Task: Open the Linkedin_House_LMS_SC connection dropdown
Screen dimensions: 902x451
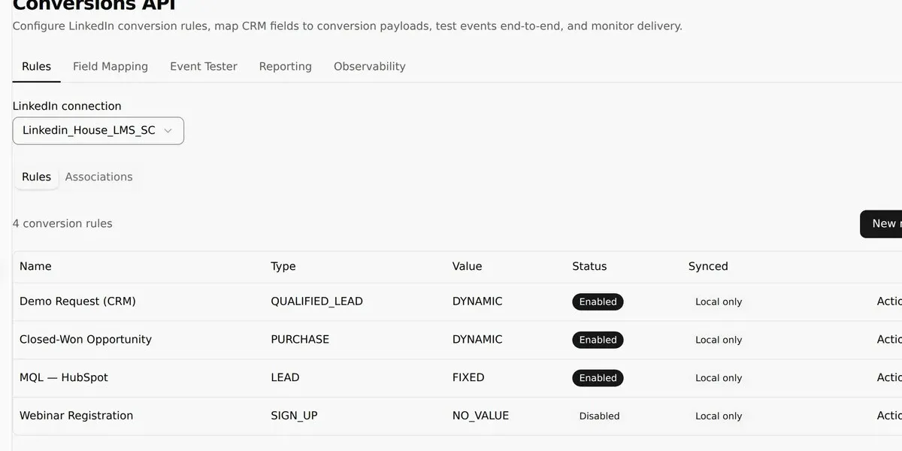Action: [x=98, y=130]
